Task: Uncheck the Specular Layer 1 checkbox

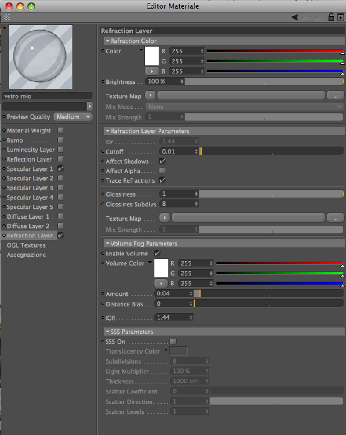Action: (60, 168)
